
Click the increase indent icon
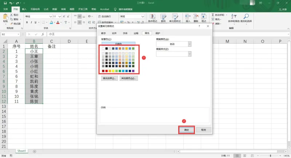point(94,22)
